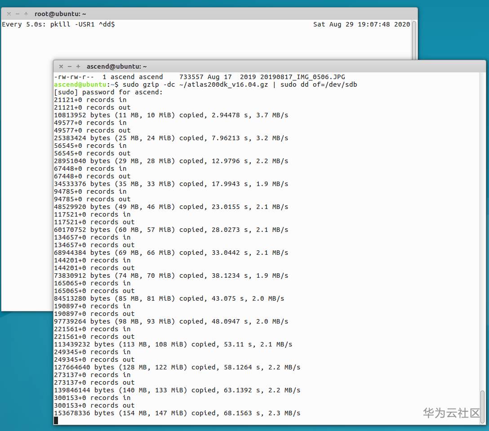
Task: Click the '[sudo] password for ascend:' line
Action: coord(108,92)
